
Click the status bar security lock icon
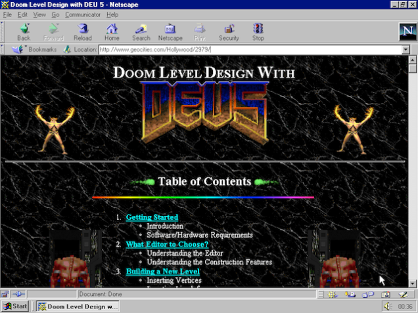point(5,294)
